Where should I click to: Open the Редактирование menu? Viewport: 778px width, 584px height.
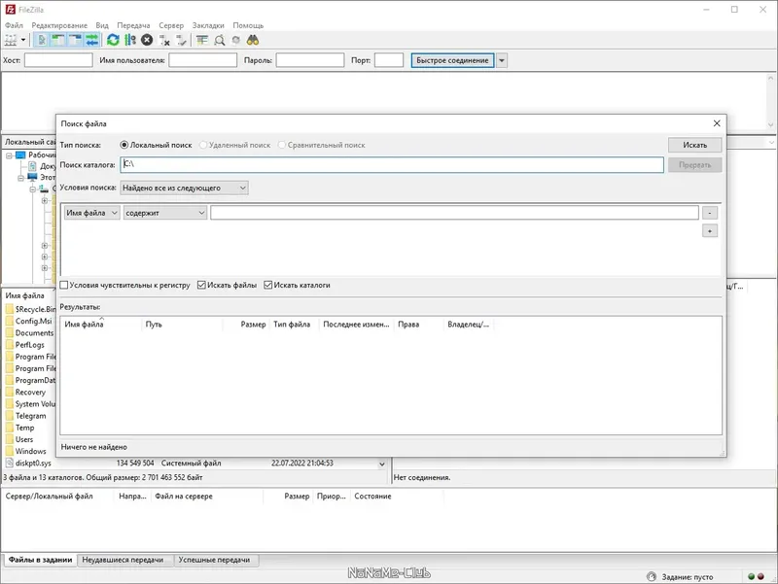[59, 25]
